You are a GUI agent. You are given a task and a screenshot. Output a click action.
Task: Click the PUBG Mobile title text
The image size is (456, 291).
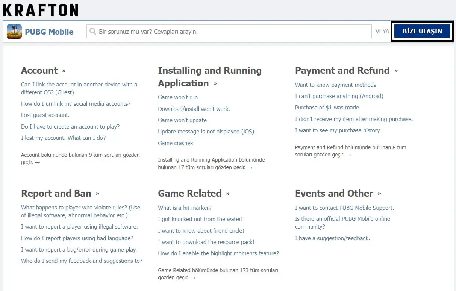pyautogui.click(x=49, y=32)
